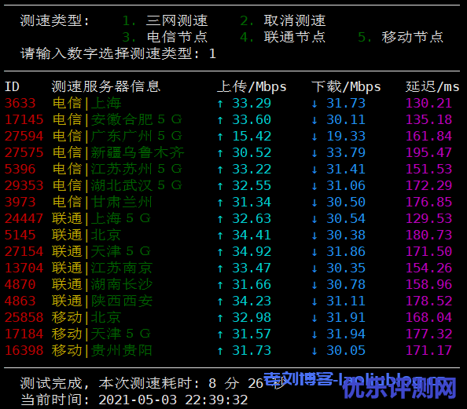Click the upload arrow next to 32.98
The height and width of the screenshot is (409, 467).
pyautogui.click(x=220, y=318)
